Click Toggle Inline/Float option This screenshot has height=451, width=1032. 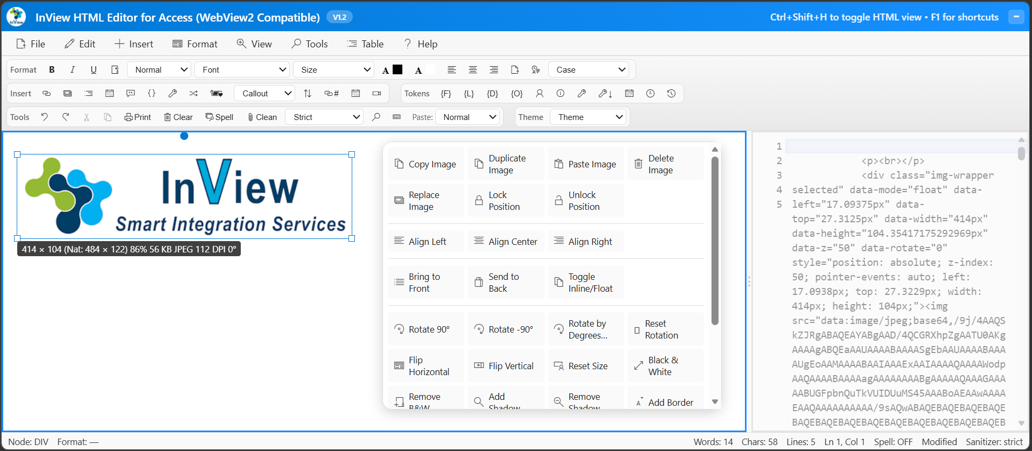(x=586, y=283)
